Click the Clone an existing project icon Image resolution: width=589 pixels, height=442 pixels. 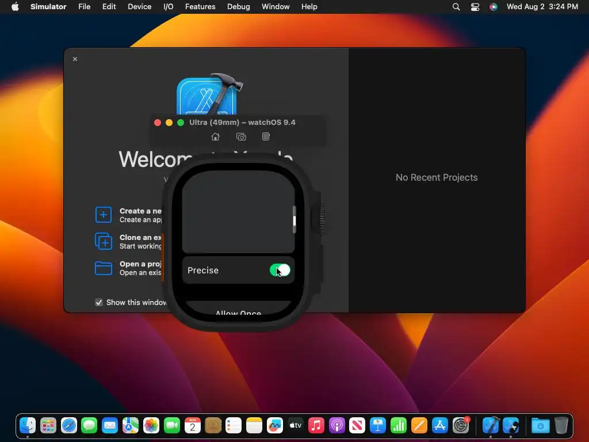pos(104,241)
